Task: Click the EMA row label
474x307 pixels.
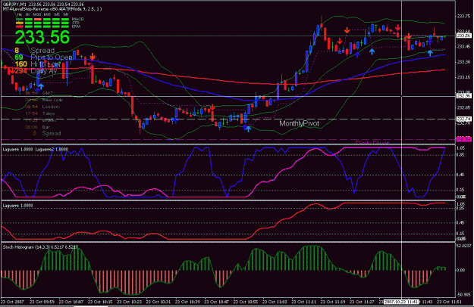Action: click(76, 26)
